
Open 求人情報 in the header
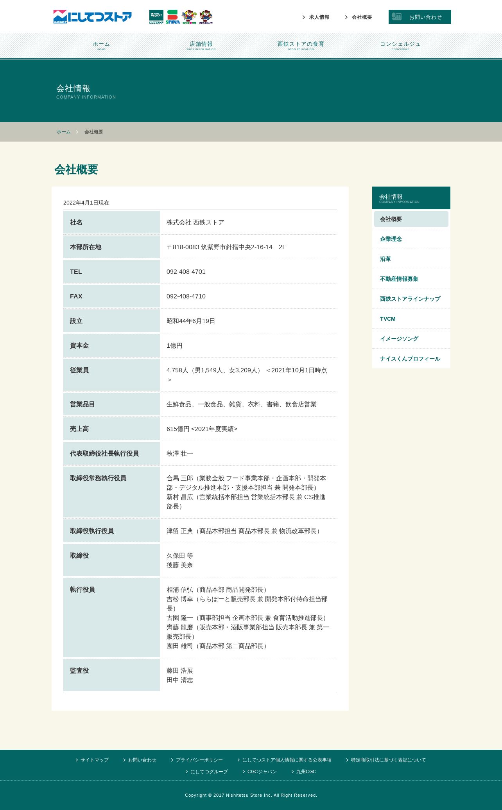point(319,17)
